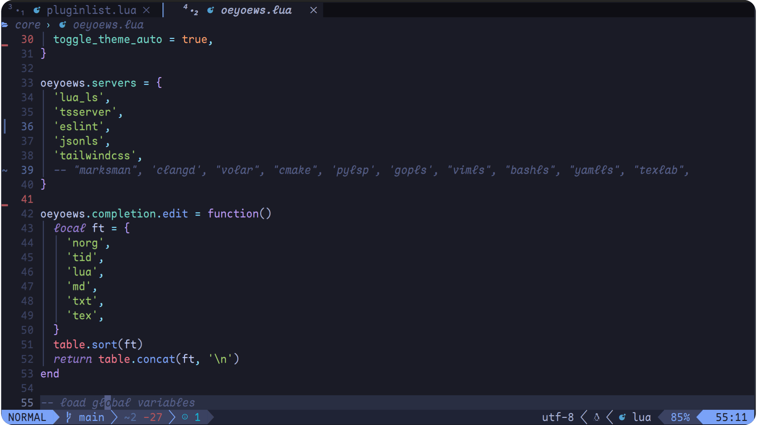The width and height of the screenshot is (757, 425).
Task: Click the deleted-lines git sign on line 41
Action: coord(5,205)
